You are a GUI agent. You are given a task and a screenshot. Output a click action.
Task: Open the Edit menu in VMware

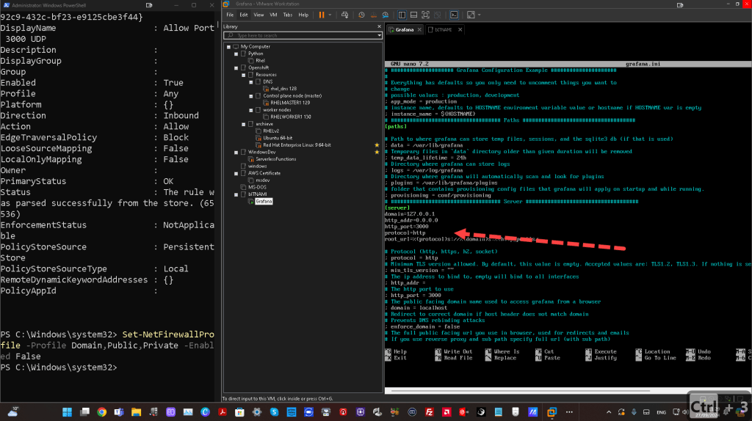[244, 15]
